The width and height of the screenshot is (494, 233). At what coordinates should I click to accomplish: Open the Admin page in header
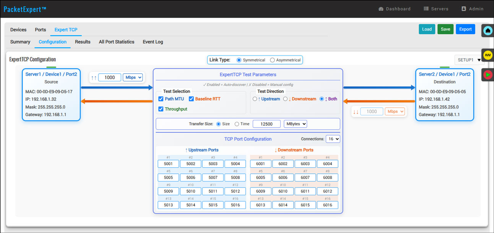pos(472,9)
